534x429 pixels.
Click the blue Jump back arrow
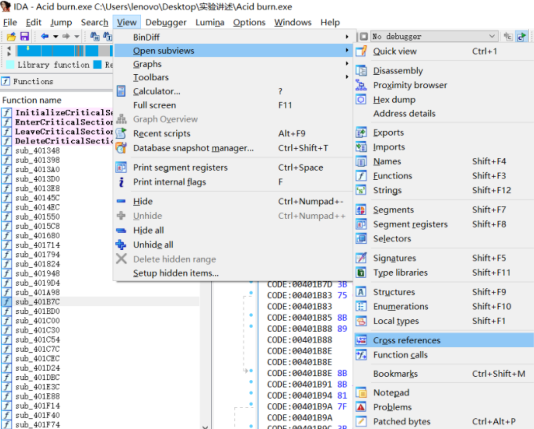44,36
